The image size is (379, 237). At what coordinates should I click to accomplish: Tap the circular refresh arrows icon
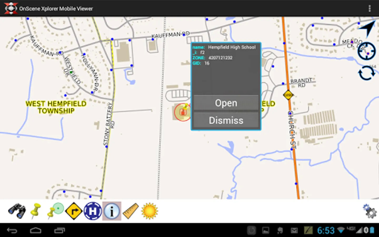tap(367, 73)
